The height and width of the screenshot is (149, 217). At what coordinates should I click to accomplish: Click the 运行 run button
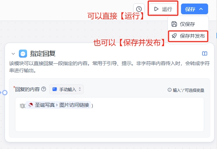point(163,9)
